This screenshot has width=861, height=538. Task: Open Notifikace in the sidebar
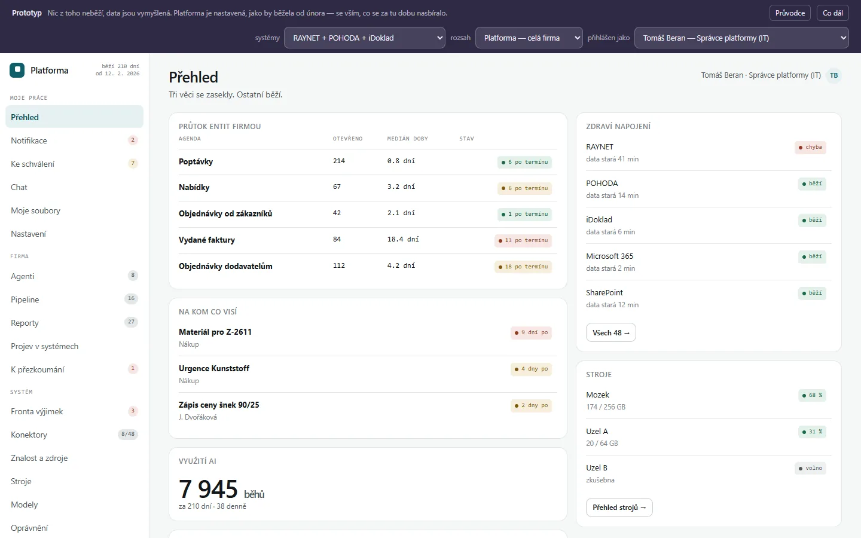click(x=74, y=140)
